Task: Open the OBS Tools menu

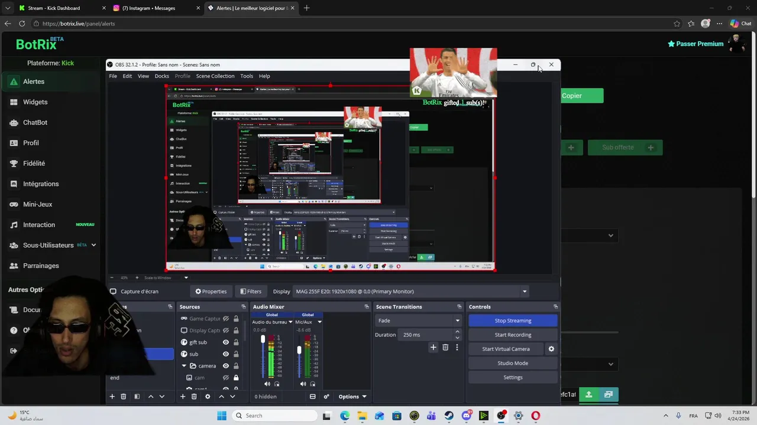Action: tap(247, 76)
